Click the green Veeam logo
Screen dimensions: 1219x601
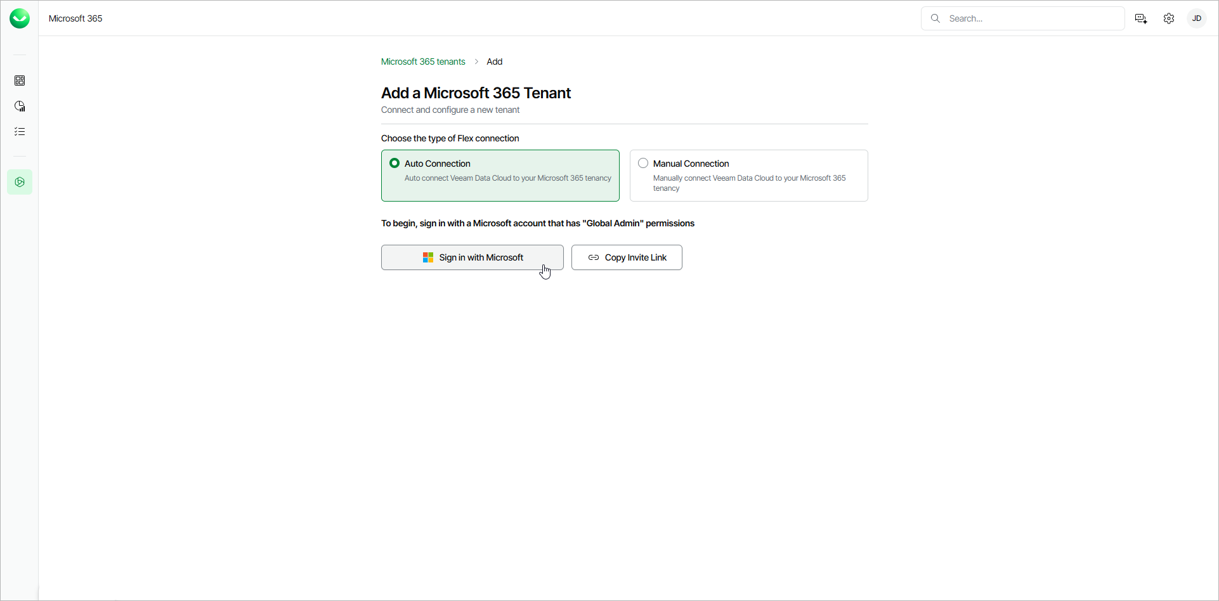click(20, 18)
